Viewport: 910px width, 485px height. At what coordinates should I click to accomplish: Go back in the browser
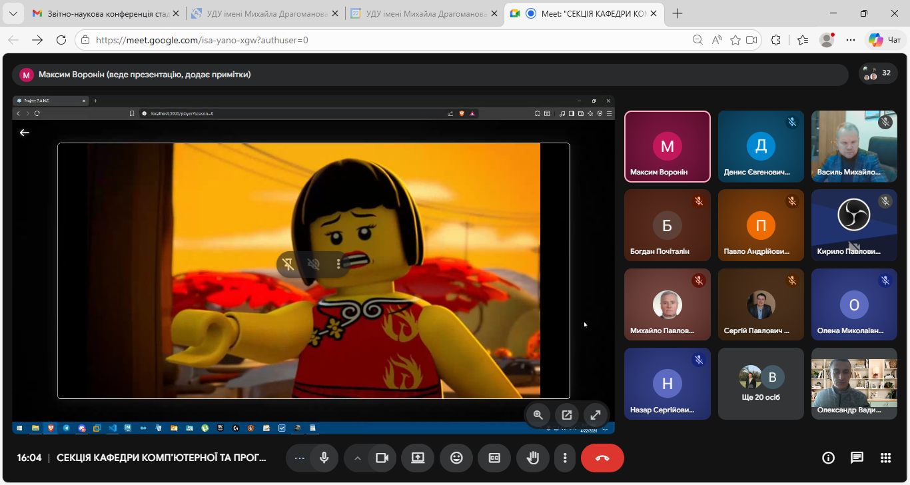tap(13, 40)
